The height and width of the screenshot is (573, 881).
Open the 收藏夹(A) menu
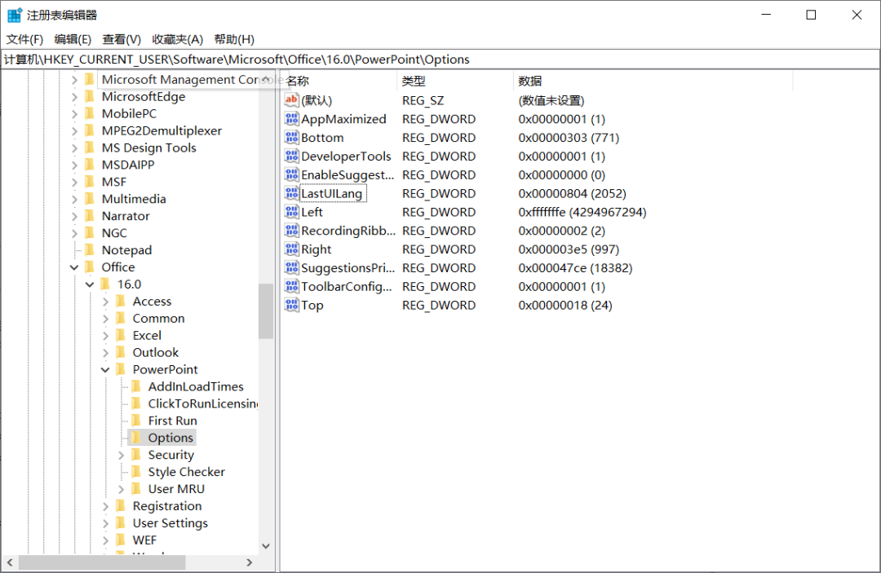tap(177, 39)
